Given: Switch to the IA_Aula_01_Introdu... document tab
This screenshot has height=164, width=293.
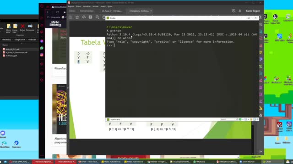Looking at the screenshot, I should coord(112,11).
